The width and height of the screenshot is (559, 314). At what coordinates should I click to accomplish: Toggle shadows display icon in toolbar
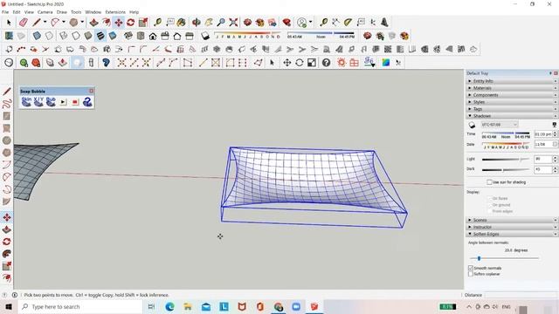(205, 36)
